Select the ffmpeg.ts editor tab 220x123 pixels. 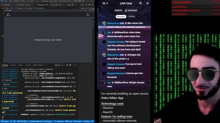[x=42, y=5]
